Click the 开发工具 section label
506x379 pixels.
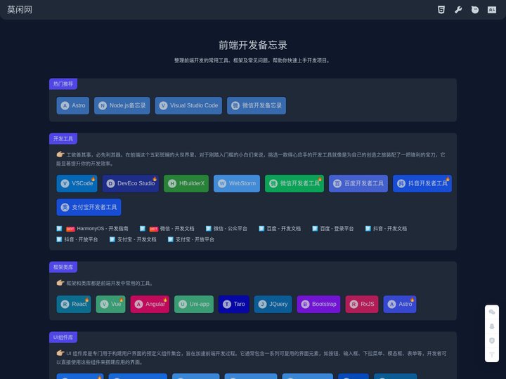pos(63,138)
